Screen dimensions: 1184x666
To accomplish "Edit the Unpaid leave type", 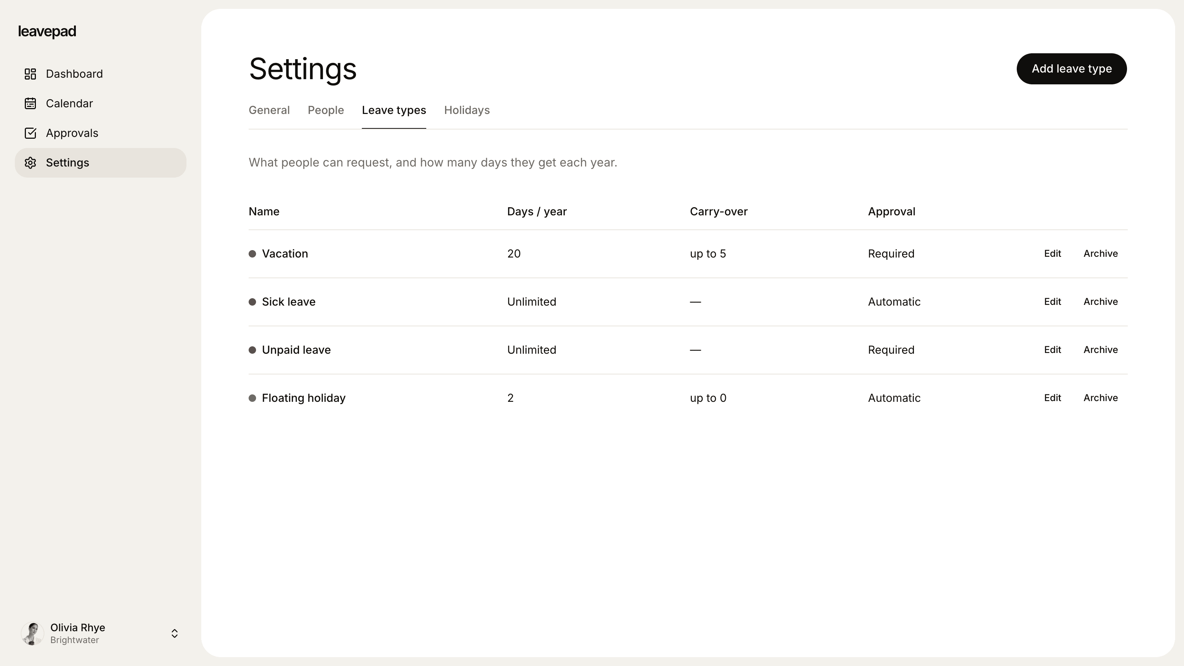I will (1053, 350).
